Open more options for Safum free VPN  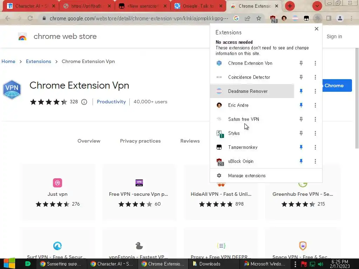pyautogui.click(x=315, y=119)
